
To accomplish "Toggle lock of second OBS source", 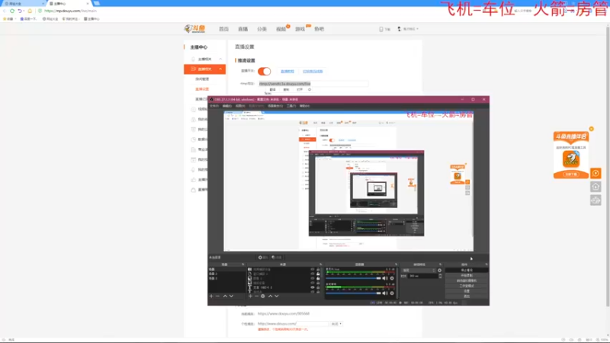I will 318,274.
